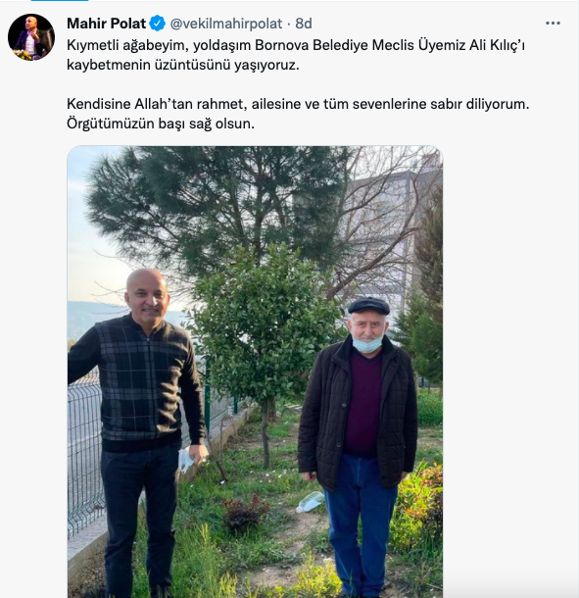Open the tweet via the 8d timestamp

(x=304, y=24)
